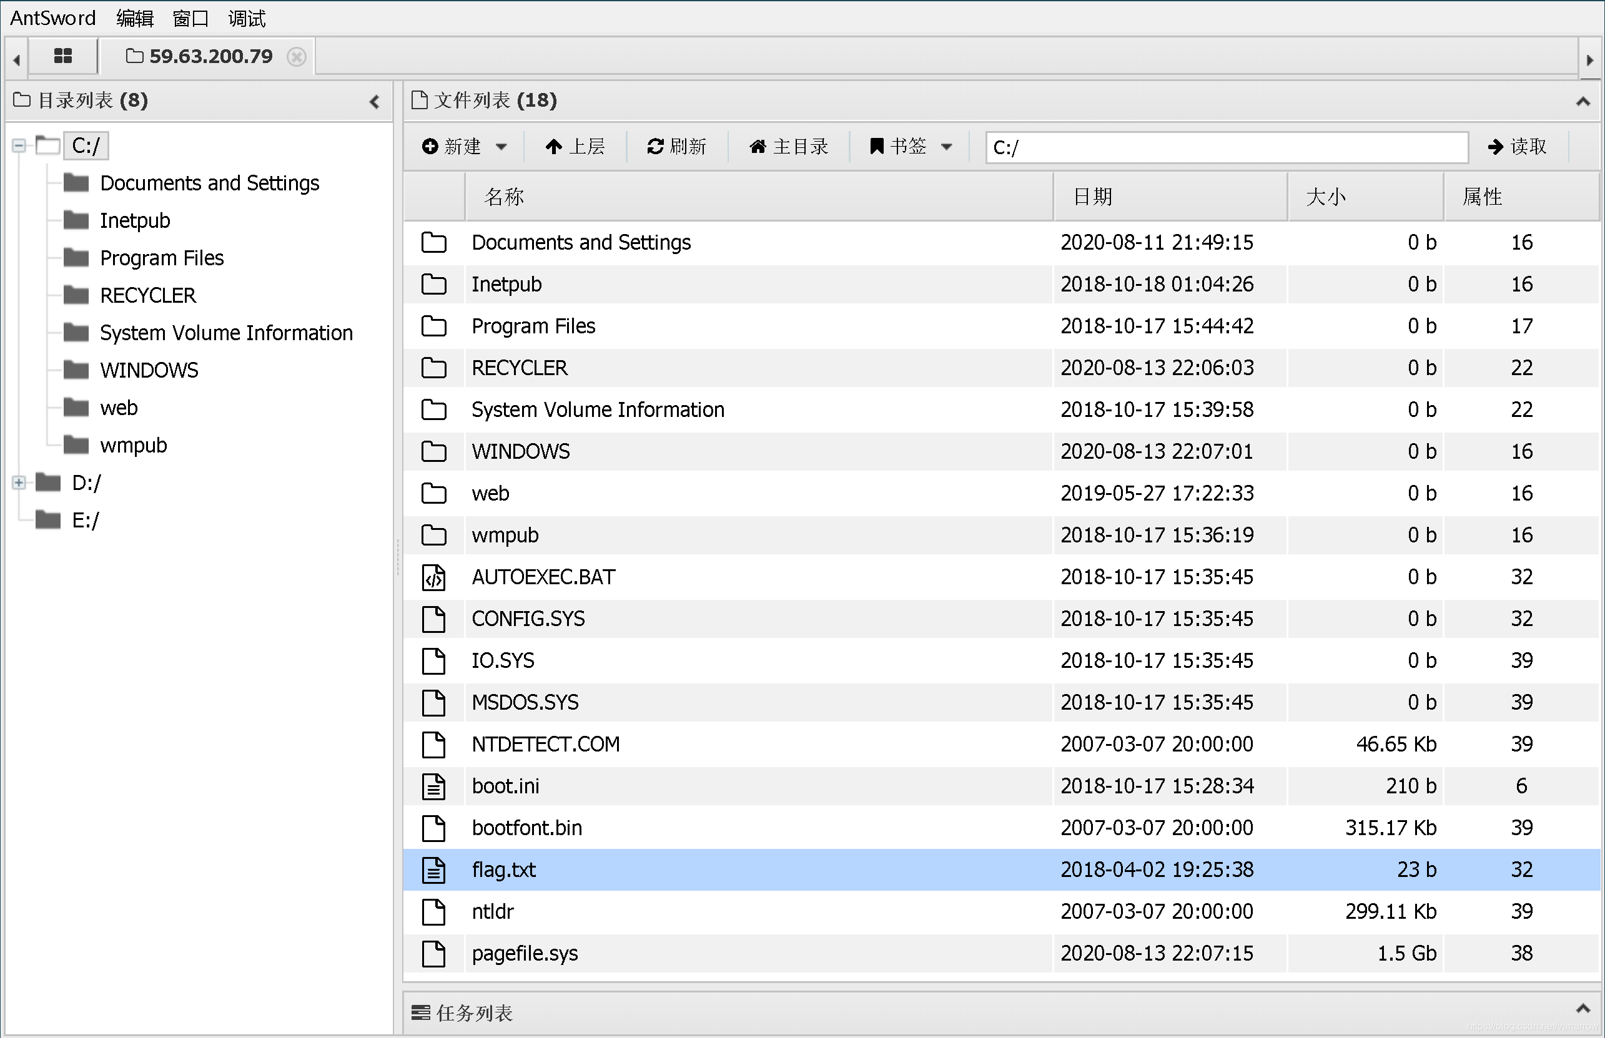
Task: Select the pagefile.sys file name
Action: 525,954
